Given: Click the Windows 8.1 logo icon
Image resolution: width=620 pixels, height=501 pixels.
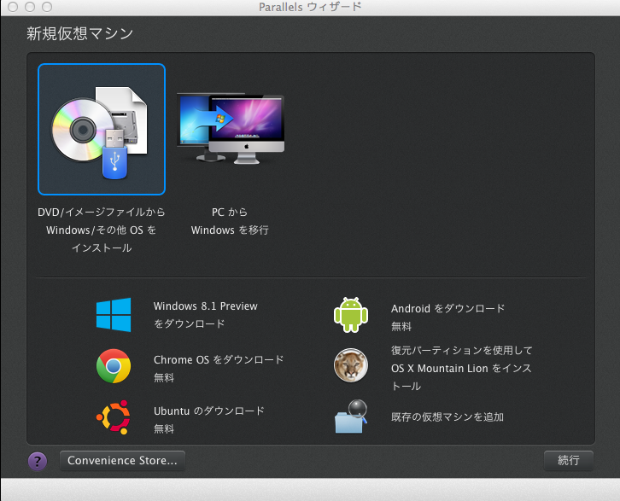Looking at the screenshot, I should 114,315.
